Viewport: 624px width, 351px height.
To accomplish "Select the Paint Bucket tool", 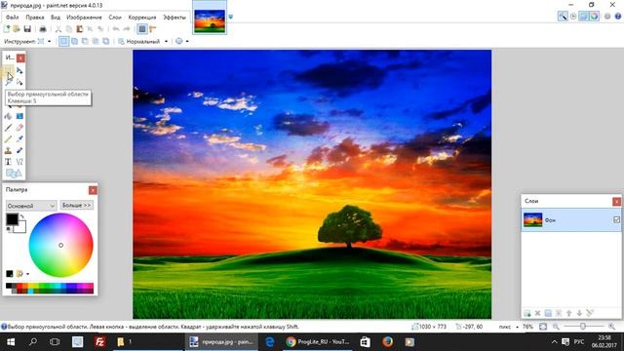I will pyautogui.click(x=8, y=116).
